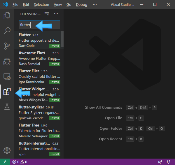Click the 'Igor Kravchenko' publisher name
Image resolution: width=175 pixels, height=165 pixels.
pos(31,82)
